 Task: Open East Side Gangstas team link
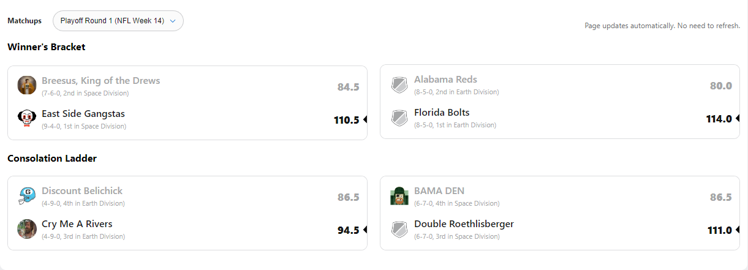tap(83, 114)
